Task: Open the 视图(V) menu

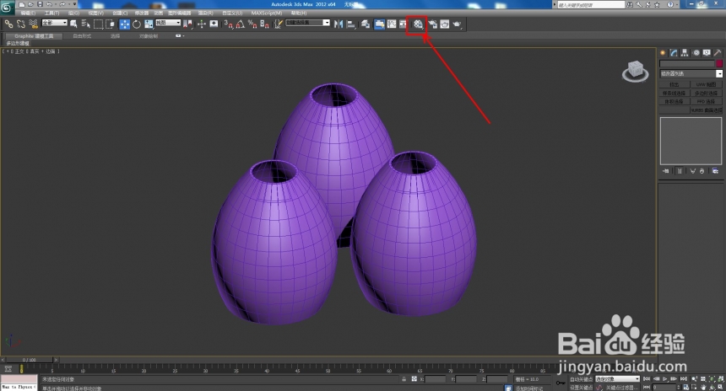Action: click(x=96, y=13)
